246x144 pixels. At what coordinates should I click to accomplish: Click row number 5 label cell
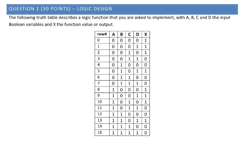102,71
